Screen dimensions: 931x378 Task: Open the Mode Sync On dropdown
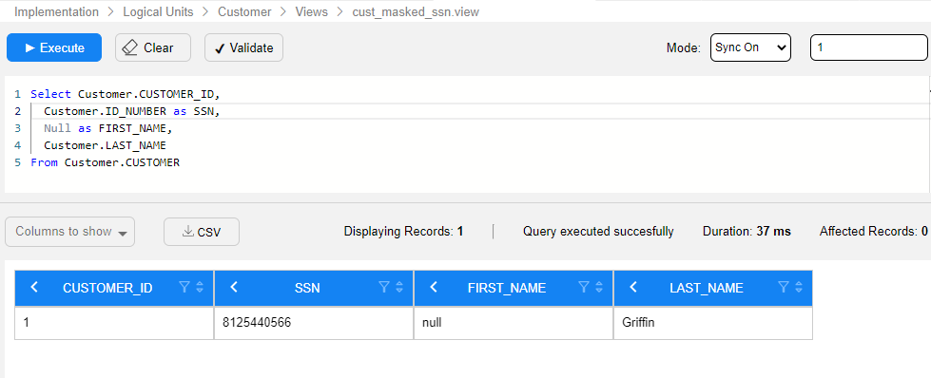click(750, 47)
